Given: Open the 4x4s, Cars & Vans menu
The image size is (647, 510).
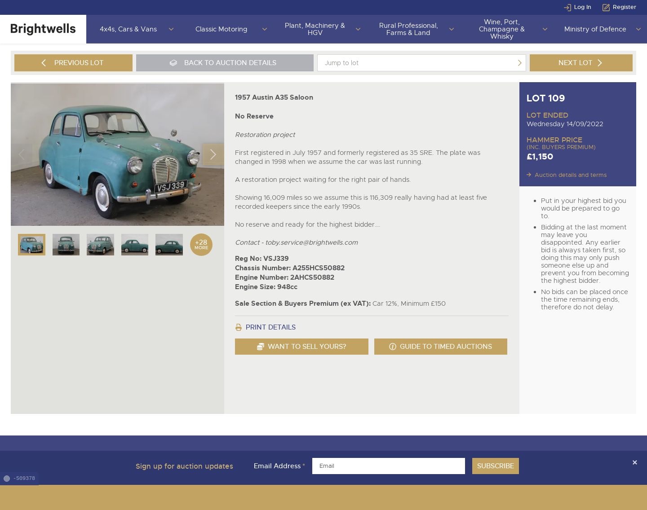Looking at the screenshot, I should click(129, 29).
